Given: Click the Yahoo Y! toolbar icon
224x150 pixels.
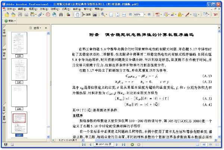Looking at the screenshot, I should point(215,14).
